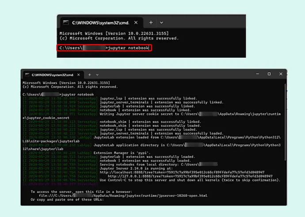The width and height of the screenshot is (305, 217).
Task: Click Microsoft copyright line in lower terminal
Action: tap(70, 87)
